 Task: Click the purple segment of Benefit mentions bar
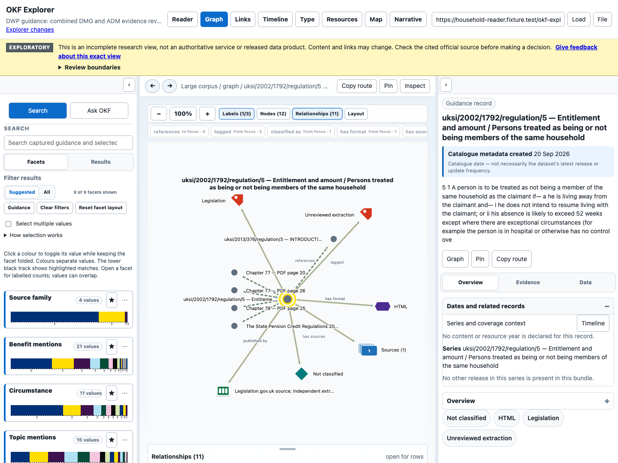tap(82, 364)
